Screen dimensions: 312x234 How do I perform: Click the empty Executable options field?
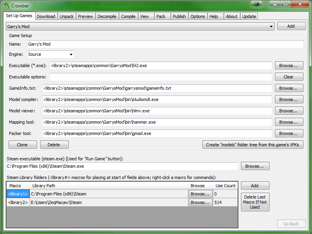161,77
